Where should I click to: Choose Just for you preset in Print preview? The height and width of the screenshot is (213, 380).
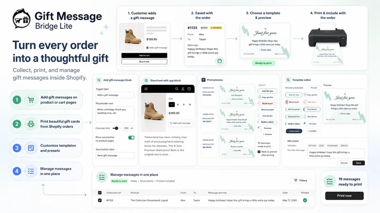pos(267,91)
